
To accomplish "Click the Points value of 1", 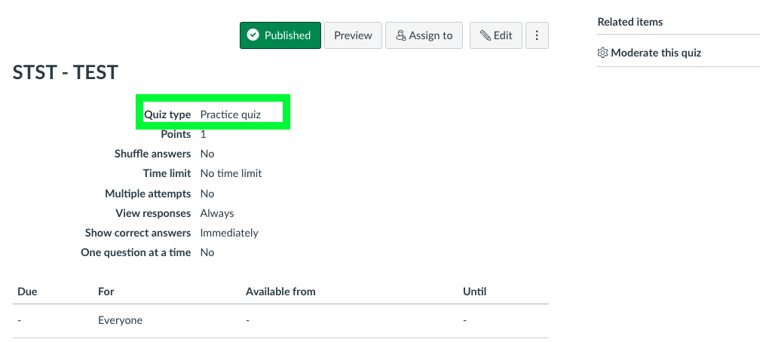I will [x=203, y=134].
